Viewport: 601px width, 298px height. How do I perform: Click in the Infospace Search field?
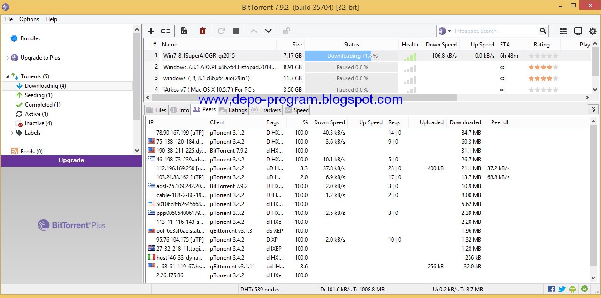(x=495, y=31)
